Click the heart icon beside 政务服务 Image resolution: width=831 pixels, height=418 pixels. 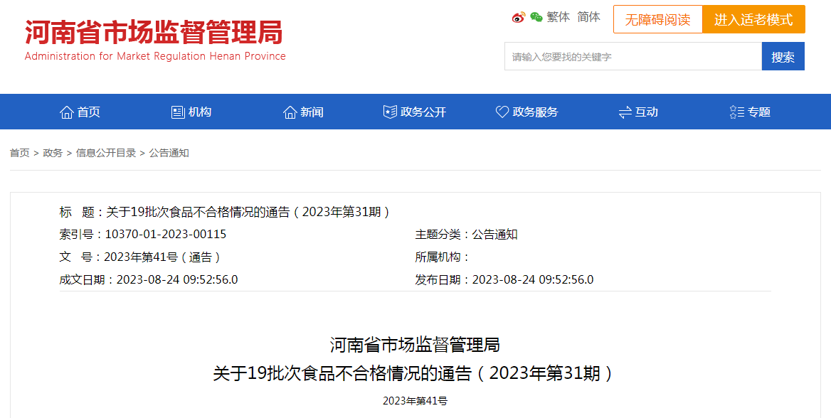502,112
